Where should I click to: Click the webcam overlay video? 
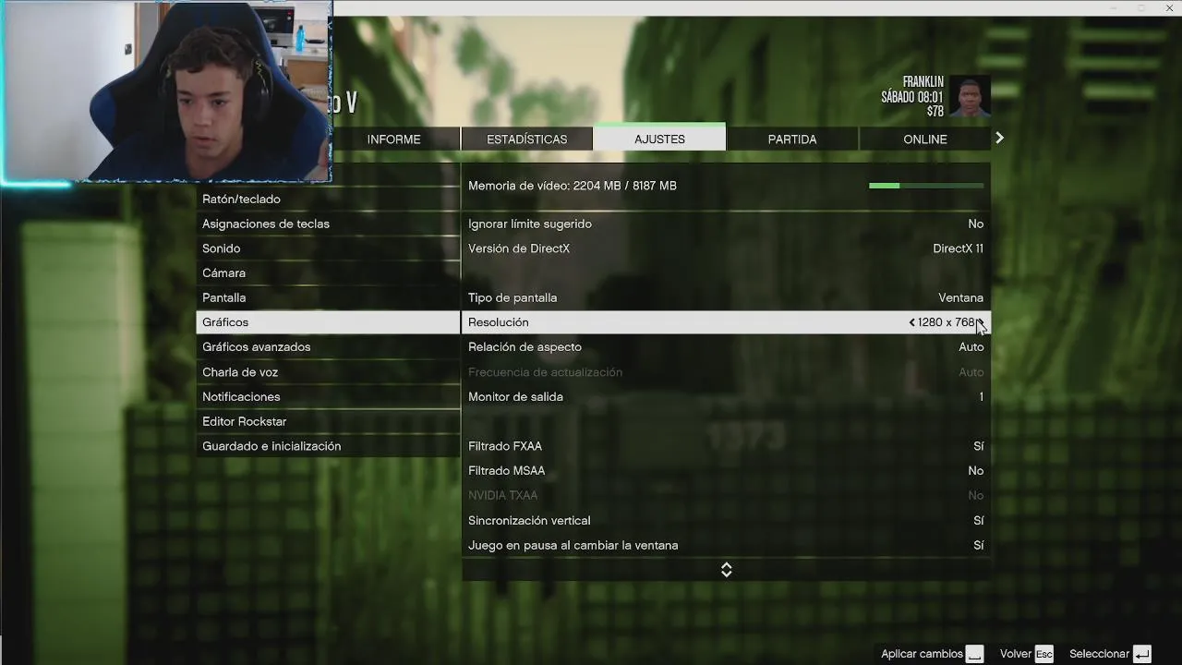[x=166, y=91]
